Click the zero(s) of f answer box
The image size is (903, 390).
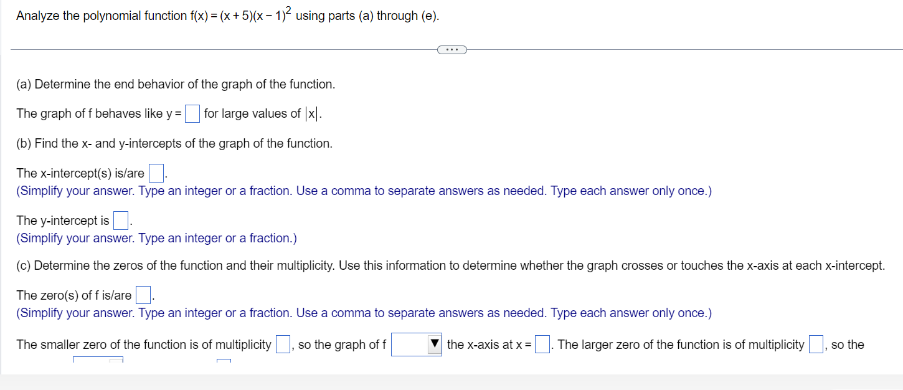(x=142, y=295)
